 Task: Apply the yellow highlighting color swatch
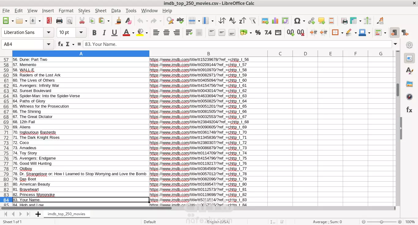(140, 32)
